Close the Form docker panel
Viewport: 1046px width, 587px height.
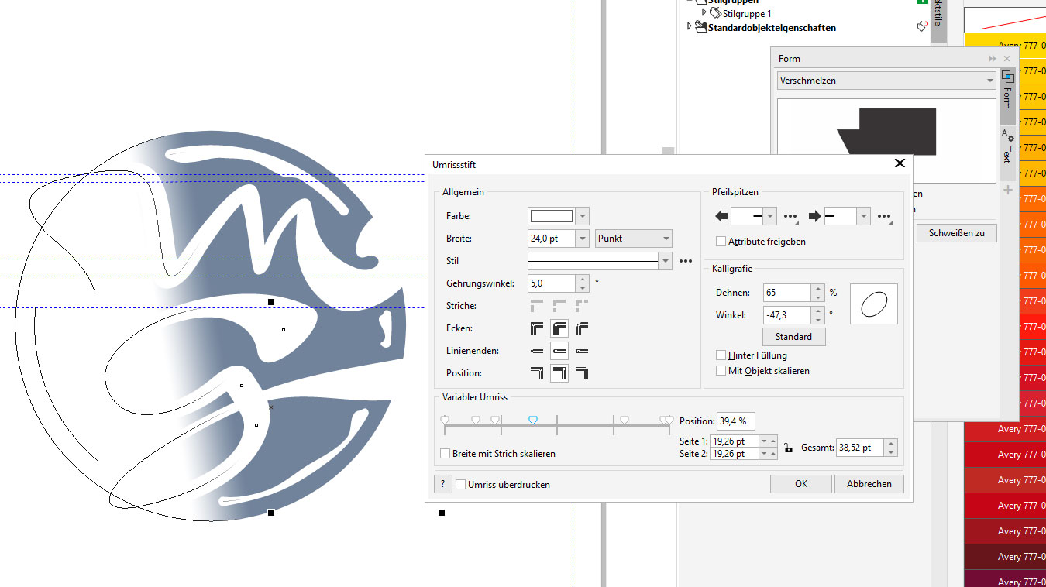coord(1006,59)
